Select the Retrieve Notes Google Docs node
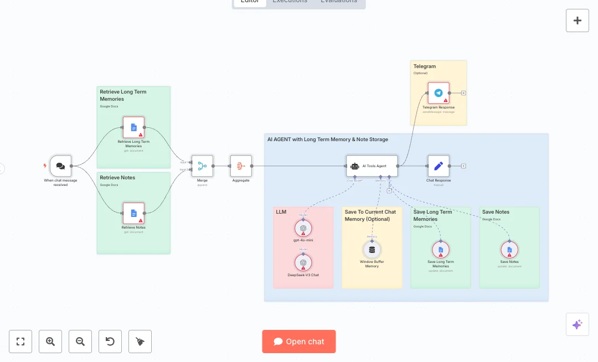The width and height of the screenshot is (598, 362). 133,213
